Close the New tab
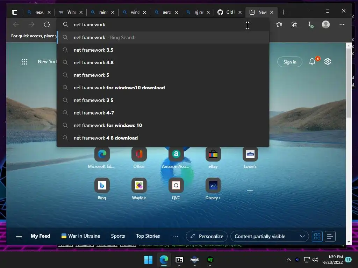 click(x=272, y=12)
